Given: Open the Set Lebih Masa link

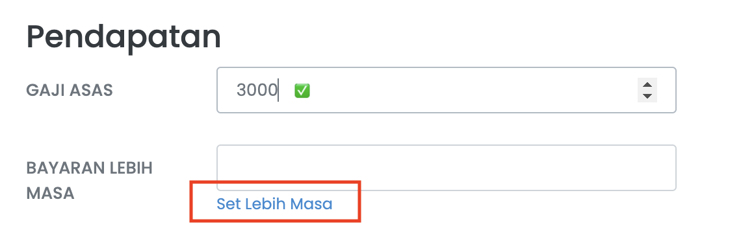Looking at the screenshot, I should [274, 204].
